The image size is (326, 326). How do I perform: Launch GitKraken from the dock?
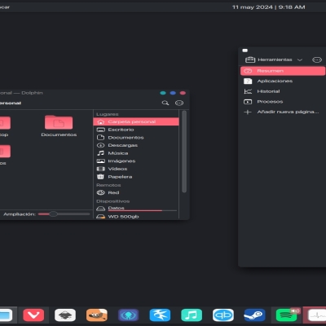tap(129, 315)
